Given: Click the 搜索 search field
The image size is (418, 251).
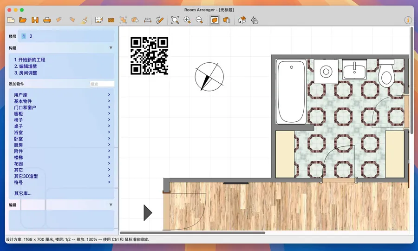Looking at the screenshot, I should [x=102, y=84].
